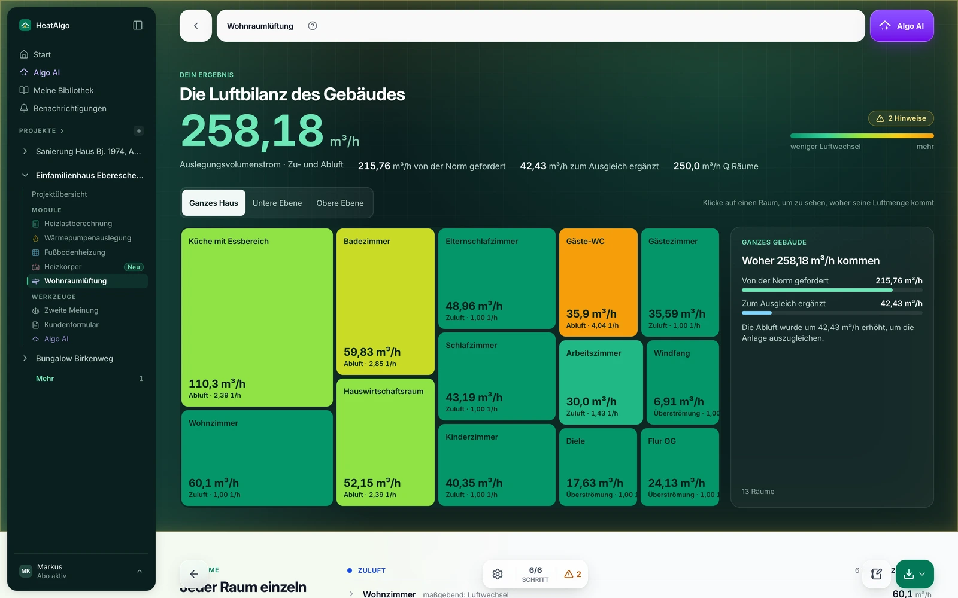Add a new project with plus icon
The image size is (958, 598).
tap(139, 131)
